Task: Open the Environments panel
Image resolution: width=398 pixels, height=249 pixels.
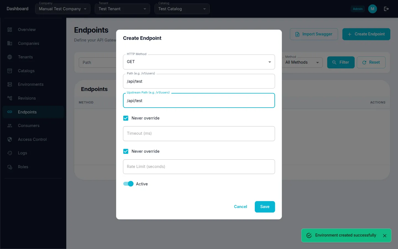Action: 31,84
